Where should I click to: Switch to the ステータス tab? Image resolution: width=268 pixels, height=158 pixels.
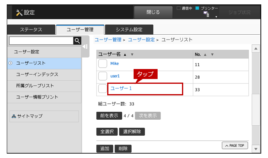point(31,30)
